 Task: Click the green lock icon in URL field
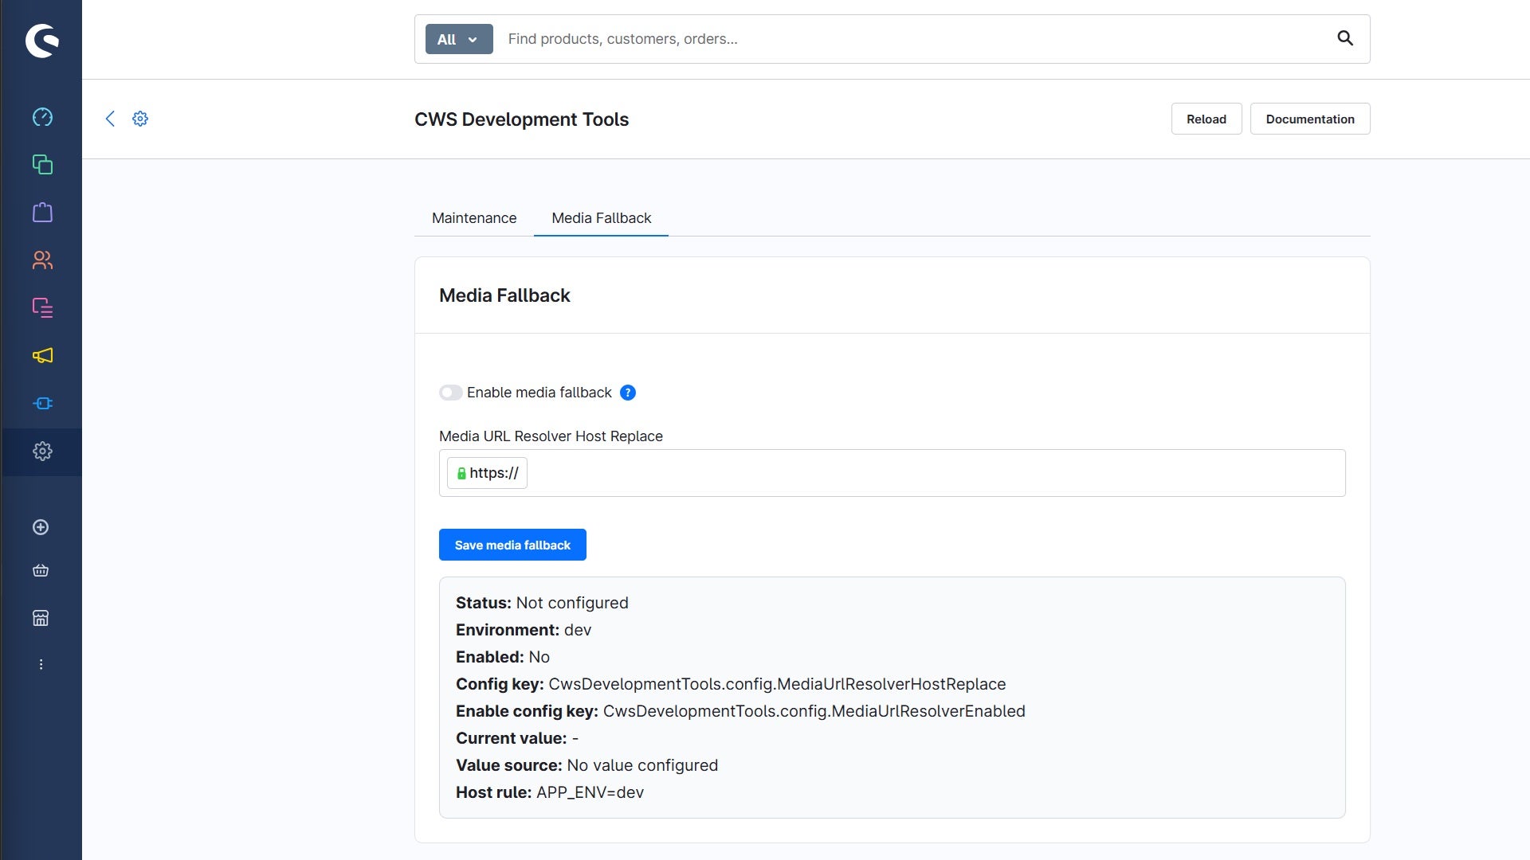coord(461,473)
